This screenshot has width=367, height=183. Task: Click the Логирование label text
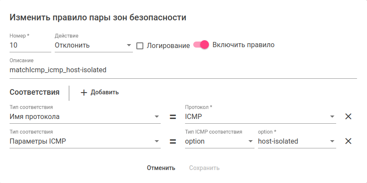click(x=168, y=45)
